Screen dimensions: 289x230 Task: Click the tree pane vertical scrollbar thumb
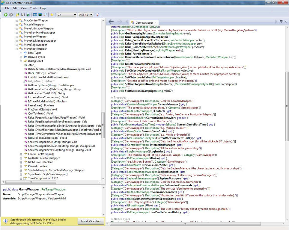point(103,125)
